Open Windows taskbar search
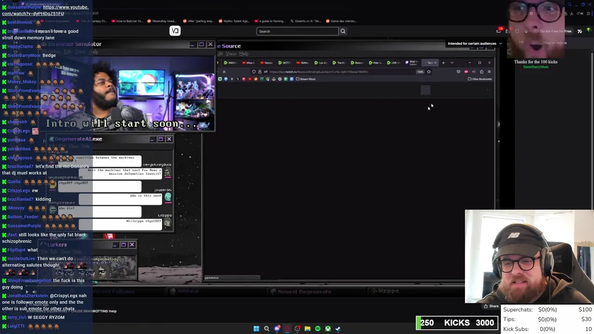 pyautogui.click(x=266, y=328)
